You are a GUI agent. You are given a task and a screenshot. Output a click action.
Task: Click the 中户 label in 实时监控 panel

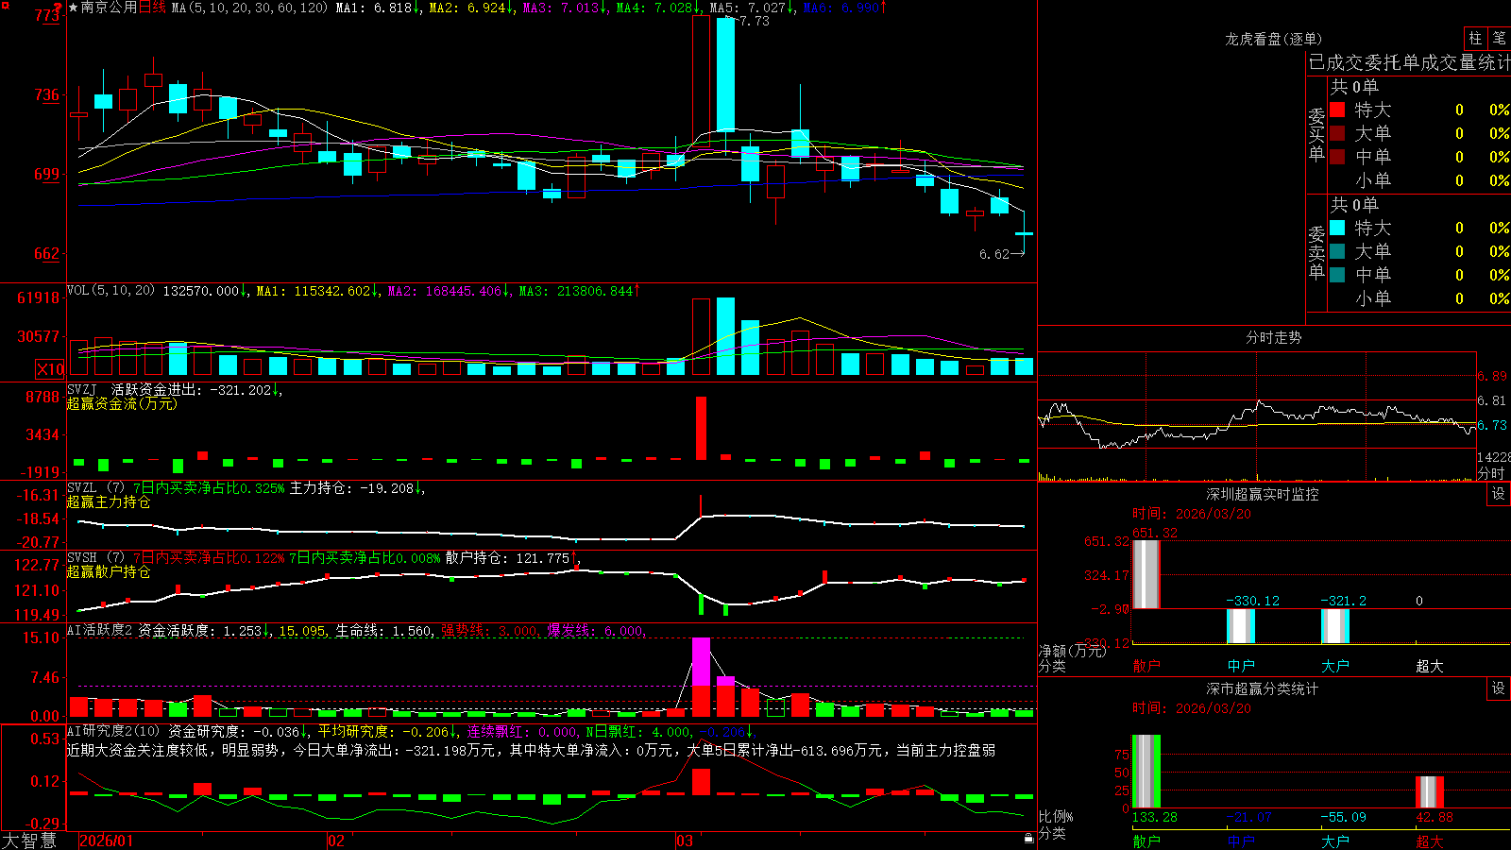coord(1241,666)
